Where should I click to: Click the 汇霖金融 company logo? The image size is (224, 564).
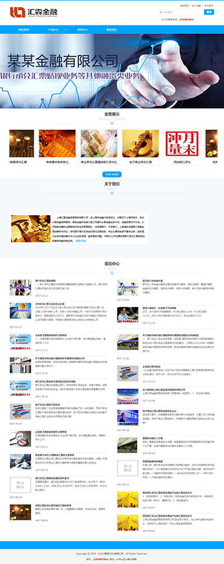[x=34, y=12]
